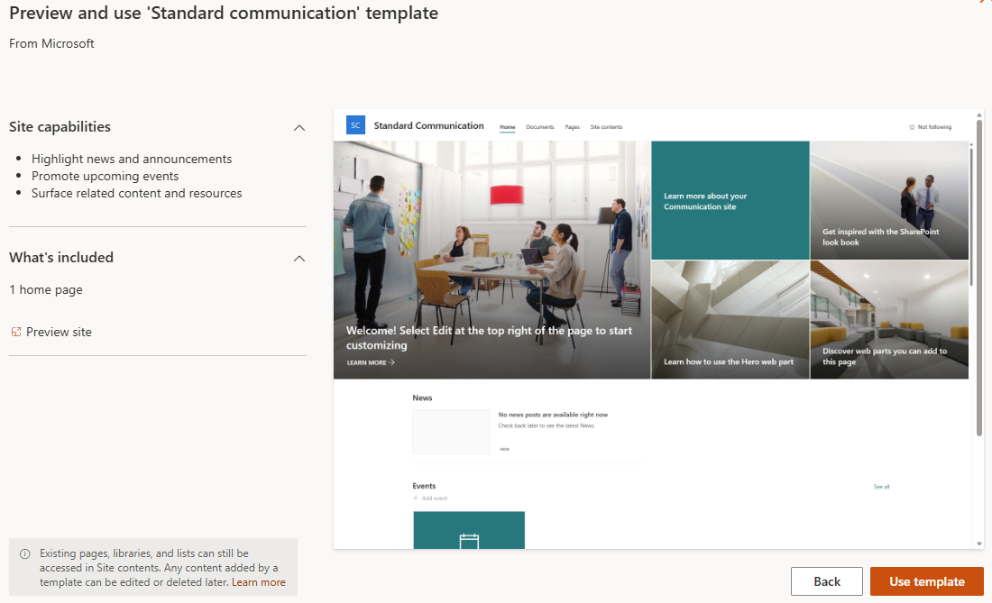
Task: Click the LEARN MORE arrow on hero
Action: (x=391, y=363)
